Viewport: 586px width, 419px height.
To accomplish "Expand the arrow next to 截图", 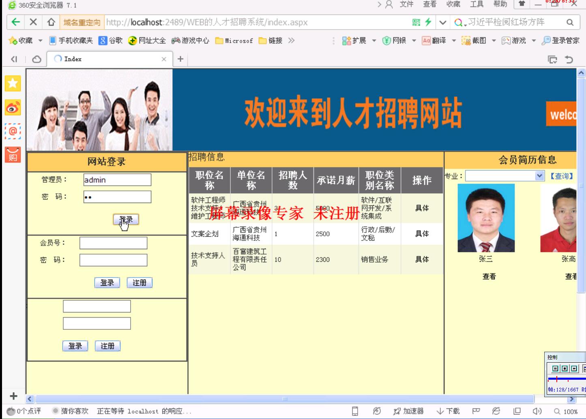I will 494,41.
